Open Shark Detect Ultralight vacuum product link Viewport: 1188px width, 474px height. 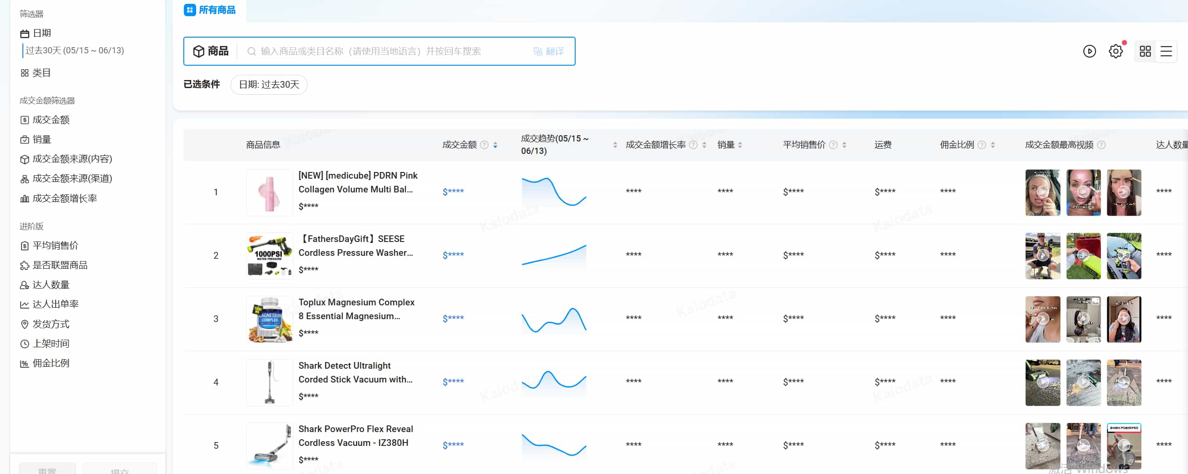[356, 373]
